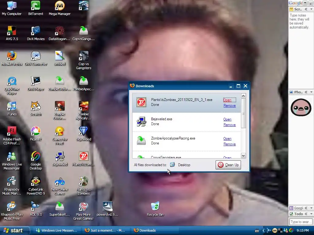Screen dimensions: 314x235
Task: Select the QuickTime Player desktop icon
Action: pos(12,86)
